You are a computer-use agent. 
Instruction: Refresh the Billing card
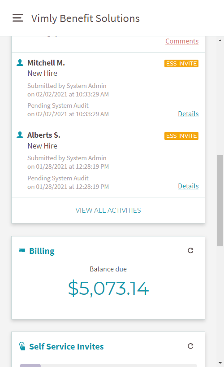[190, 250]
